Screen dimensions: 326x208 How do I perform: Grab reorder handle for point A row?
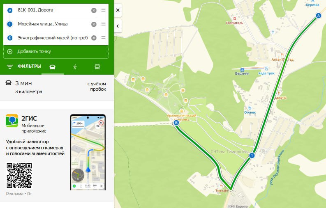click(103, 10)
